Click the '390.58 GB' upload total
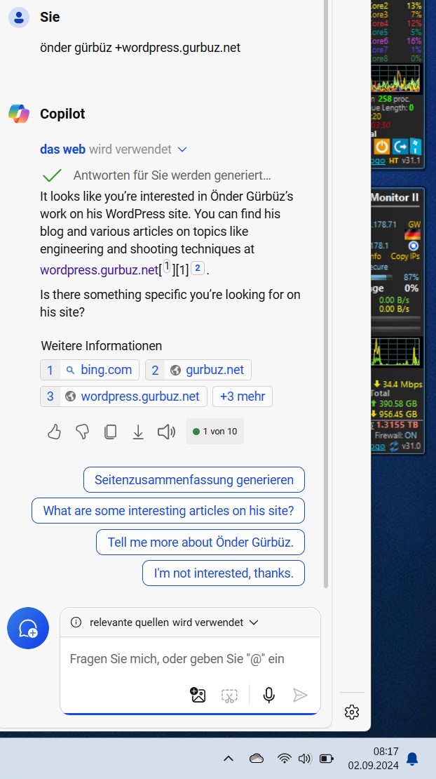436x779 pixels. [398, 404]
